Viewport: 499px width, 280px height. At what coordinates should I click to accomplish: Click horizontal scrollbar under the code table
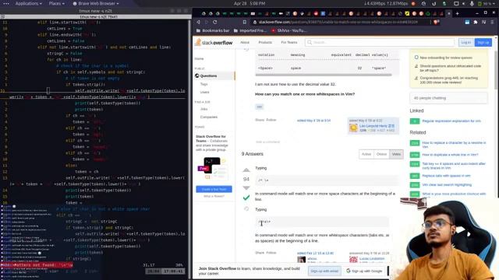click(324, 75)
